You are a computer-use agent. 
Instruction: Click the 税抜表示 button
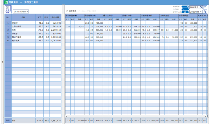[194, 7]
